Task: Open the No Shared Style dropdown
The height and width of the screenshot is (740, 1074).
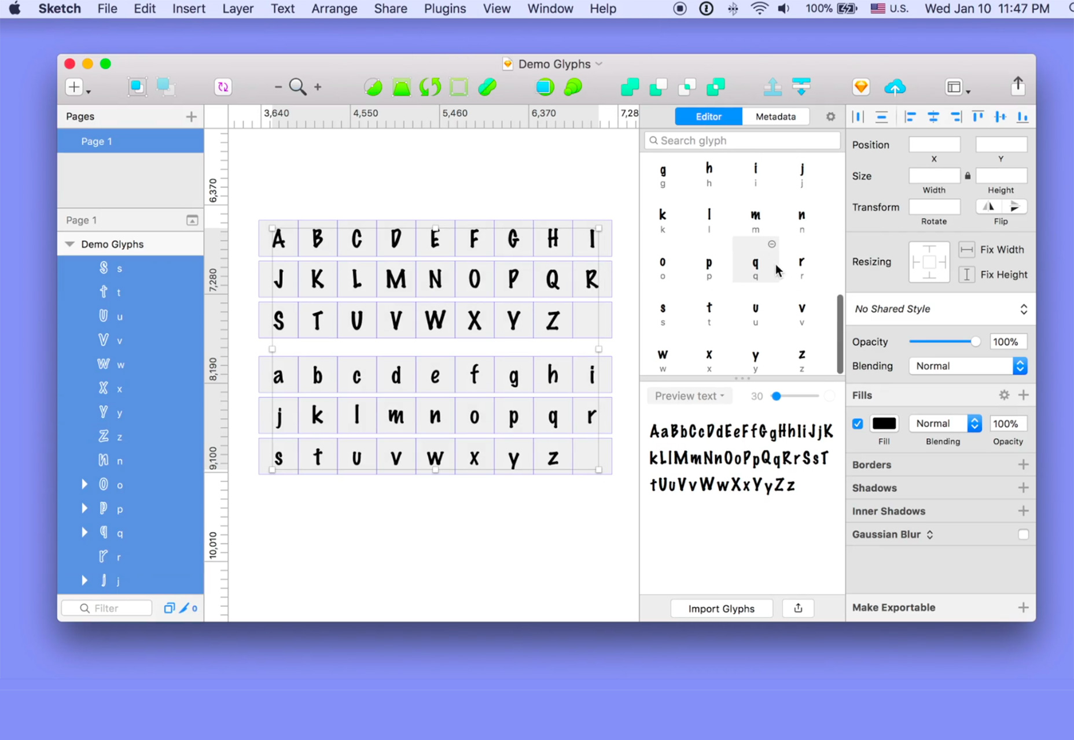Action: [x=940, y=309]
